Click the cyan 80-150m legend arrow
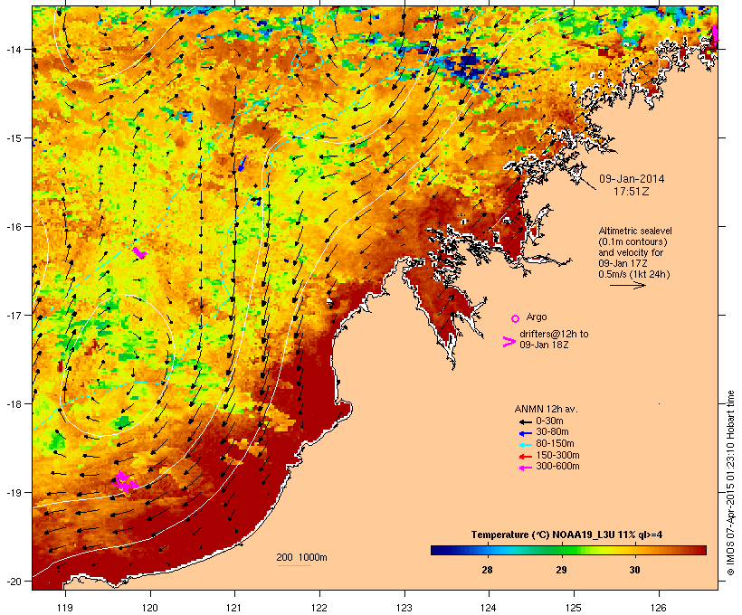Screen dimensions: 742x615 click(525, 445)
